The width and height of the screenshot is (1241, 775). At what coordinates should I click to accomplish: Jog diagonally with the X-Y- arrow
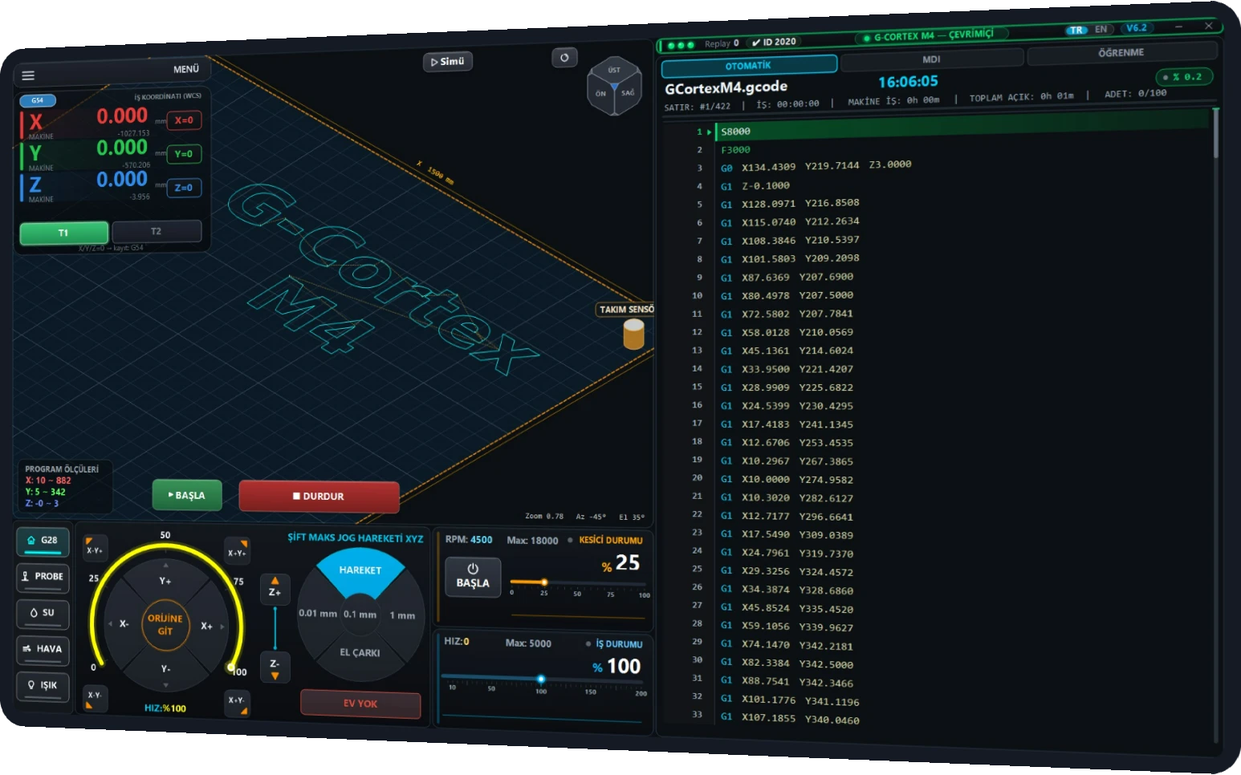point(95,698)
